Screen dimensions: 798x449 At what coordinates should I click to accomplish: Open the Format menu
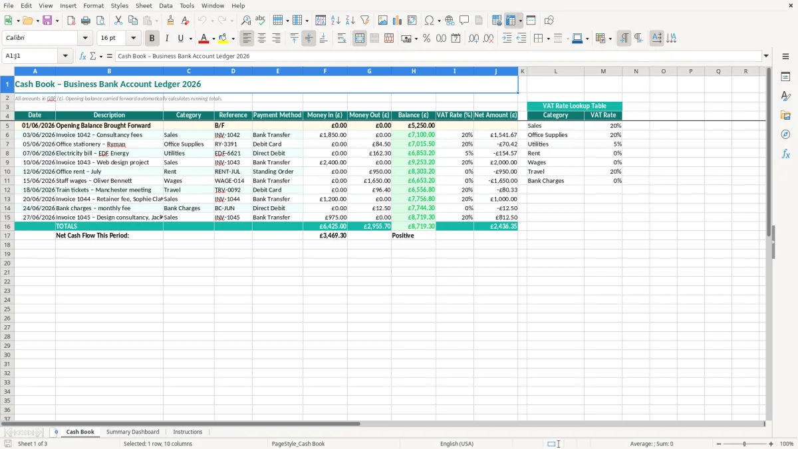click(93, 5)
